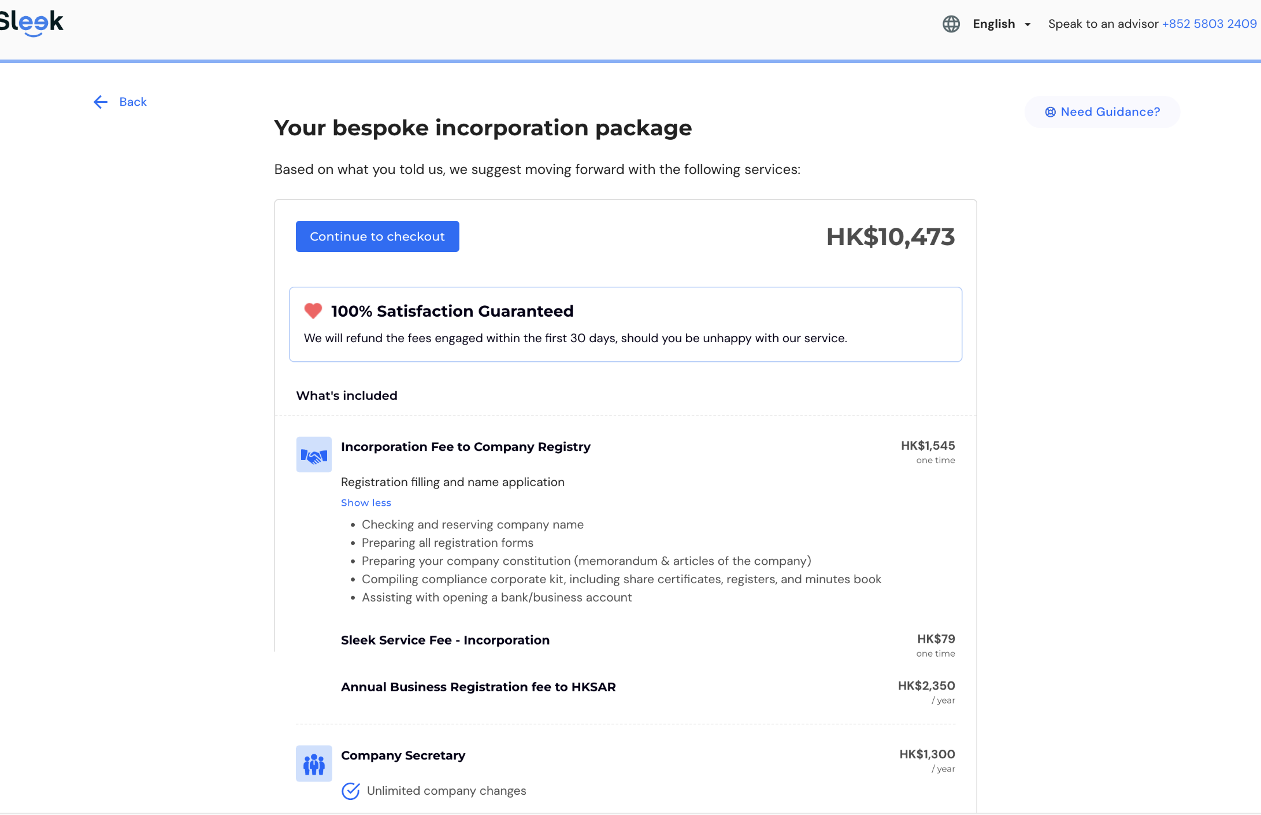Screen dimensions: 1261x815
Task: Click the Company Secretary people icon
Action: 314,764
